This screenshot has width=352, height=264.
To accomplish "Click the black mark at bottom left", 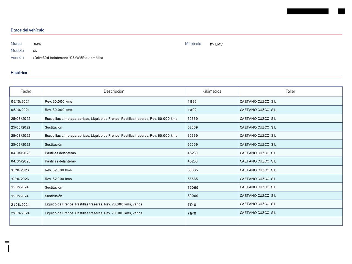I will coord(8,247).
